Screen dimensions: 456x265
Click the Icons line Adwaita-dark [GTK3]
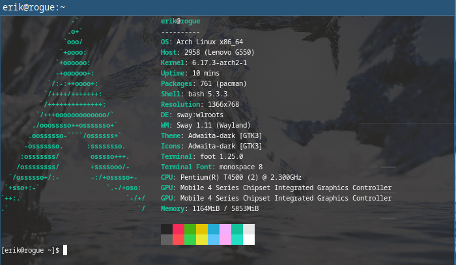click(x=212, y=146)
